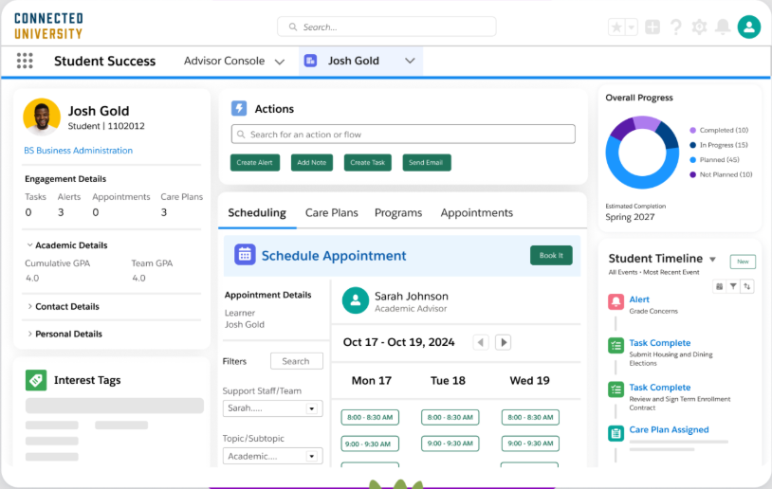Collapse the Academic Details section
The width and height of the screenshot is (772, 489).
click(x=66, y=245)
